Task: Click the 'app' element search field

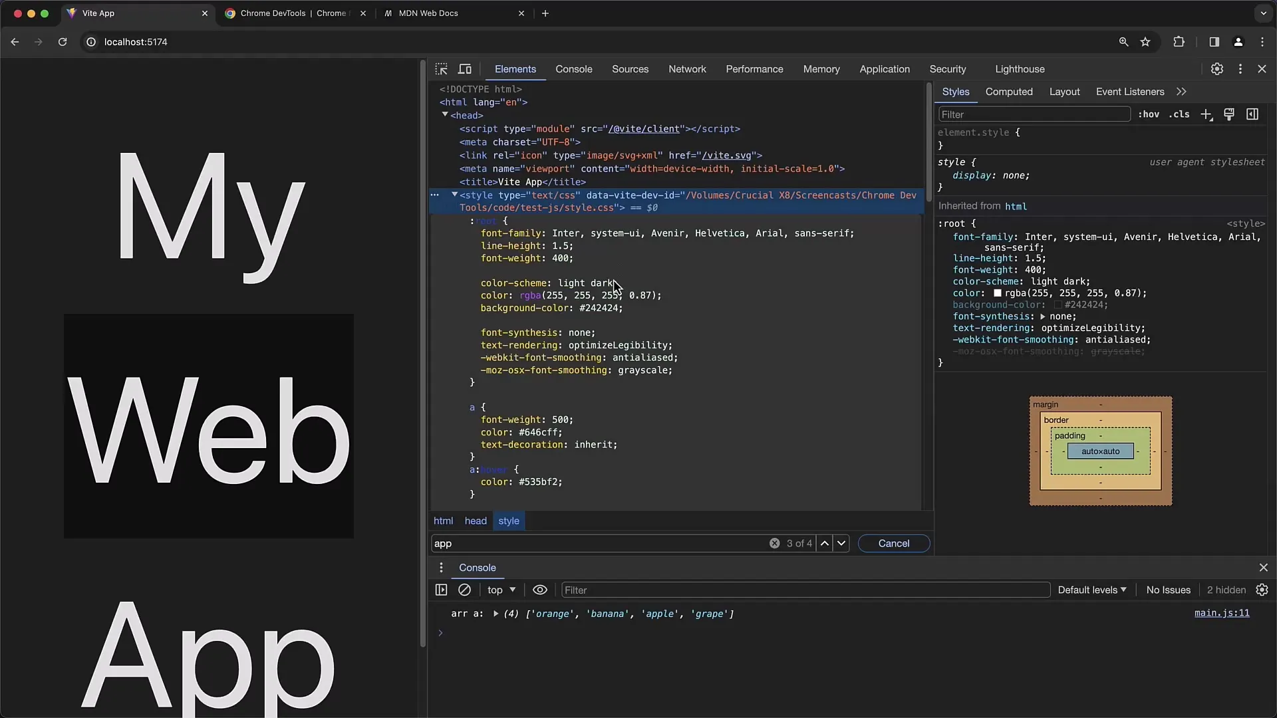Action: coord(599,543)
